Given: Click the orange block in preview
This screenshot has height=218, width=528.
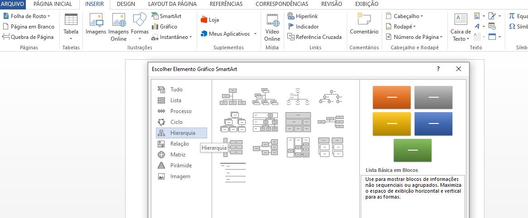Looking at the screenshot, I should coord(392,97).
